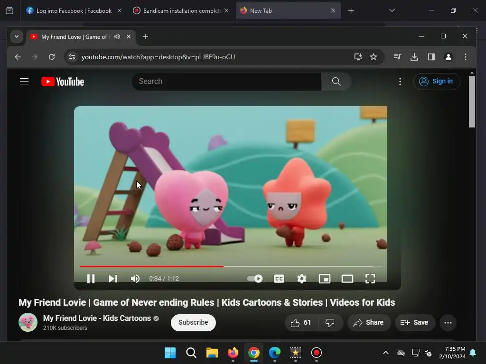This screenshot has width=486, height=364.
Task: Open Chrome three-dot menu
Action: point(465,57)
